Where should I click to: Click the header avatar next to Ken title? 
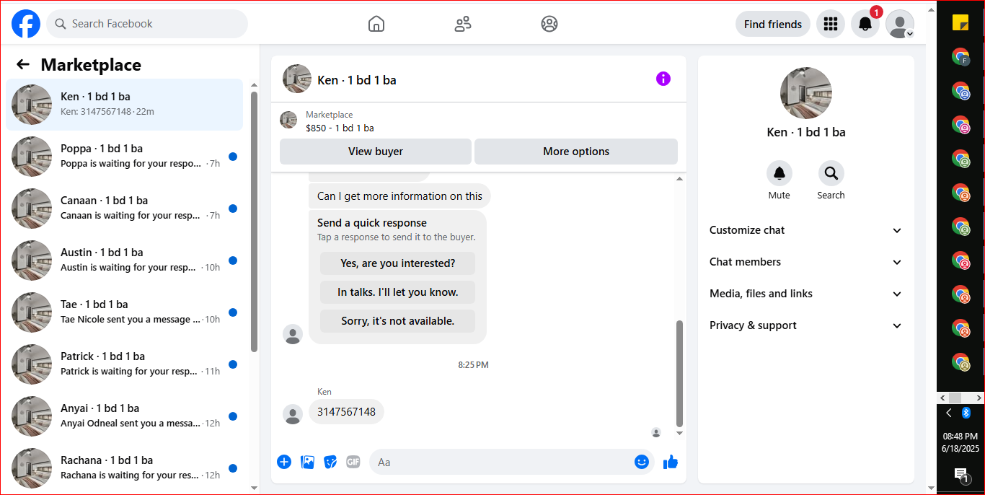pos(297,79)
